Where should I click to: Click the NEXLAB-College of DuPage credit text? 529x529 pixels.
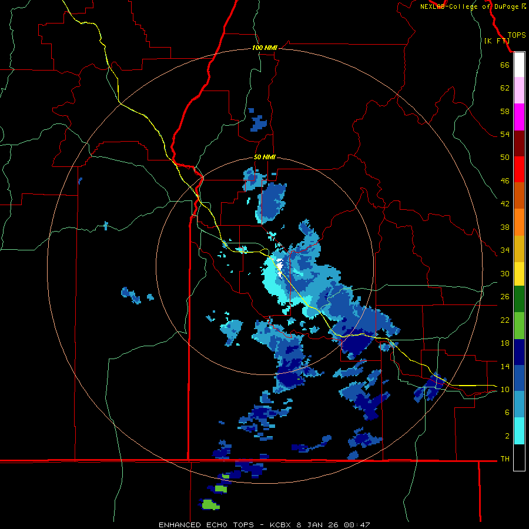pyautogui.click(x=469, y=6)
